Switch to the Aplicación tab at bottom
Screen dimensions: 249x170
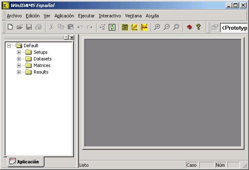[26, 161]
